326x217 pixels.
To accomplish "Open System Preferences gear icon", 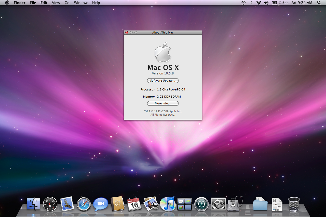I will click(218, 204).
